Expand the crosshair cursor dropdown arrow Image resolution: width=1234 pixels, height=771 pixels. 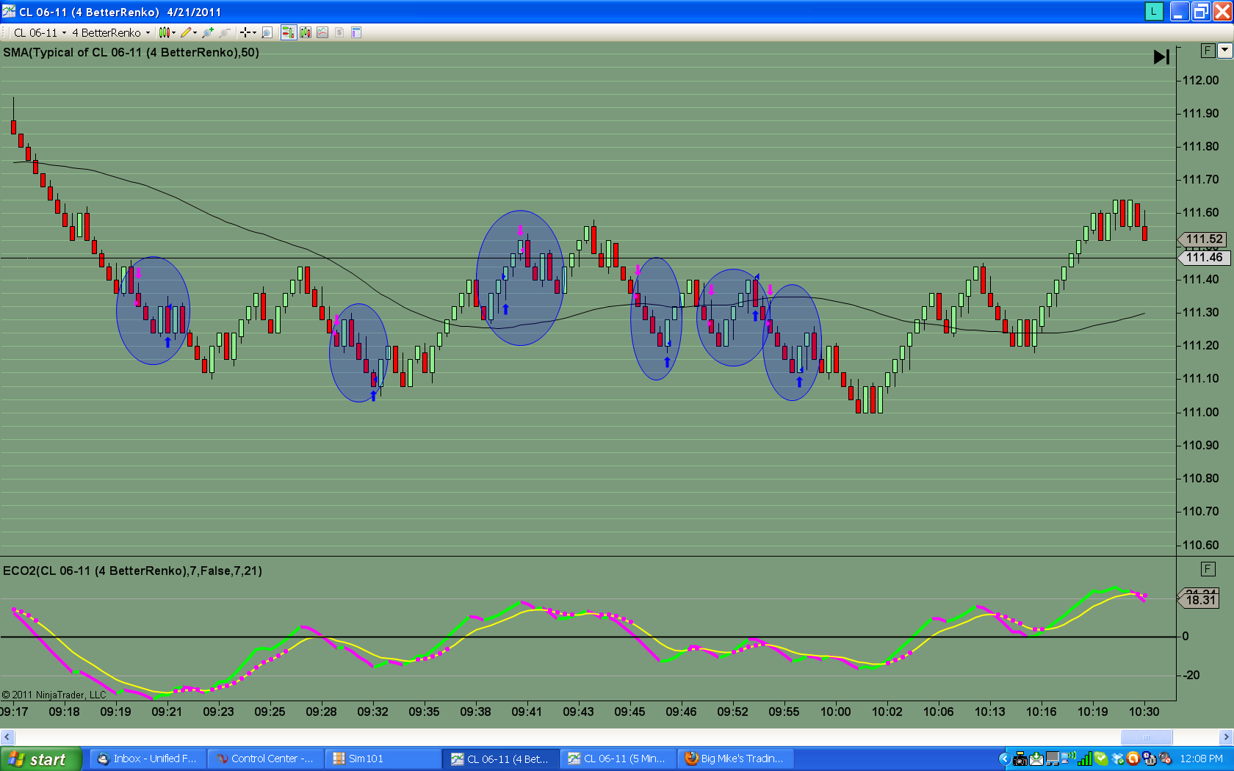point(254,32)
